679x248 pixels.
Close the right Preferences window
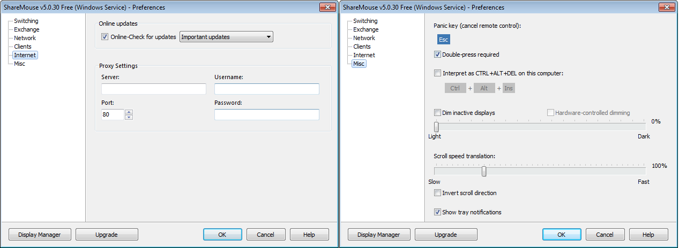[667, 7]
